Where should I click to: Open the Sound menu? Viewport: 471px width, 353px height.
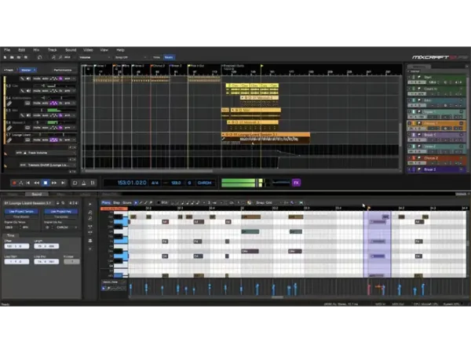pyautogui.click(x=71, y=50)
